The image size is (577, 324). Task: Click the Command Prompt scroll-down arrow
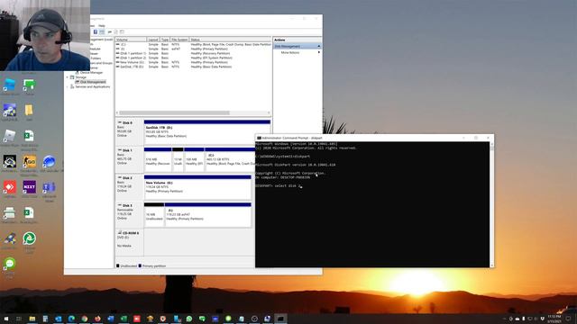[492, 265]
